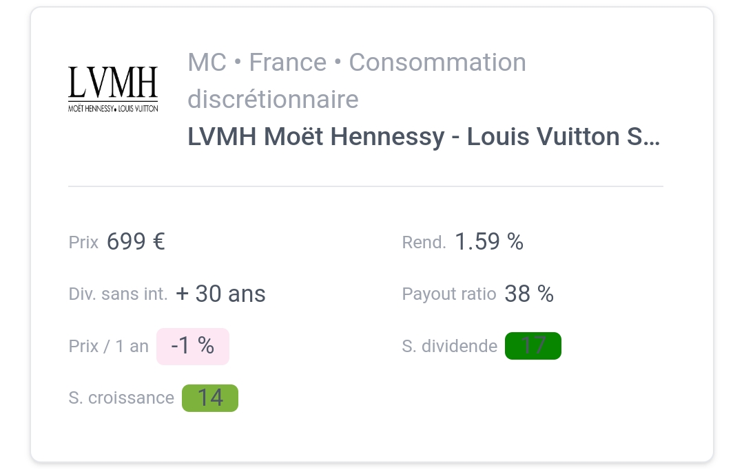Click the S. dividende label
Screen dimensions: 744x469
[x=450, y=347]
